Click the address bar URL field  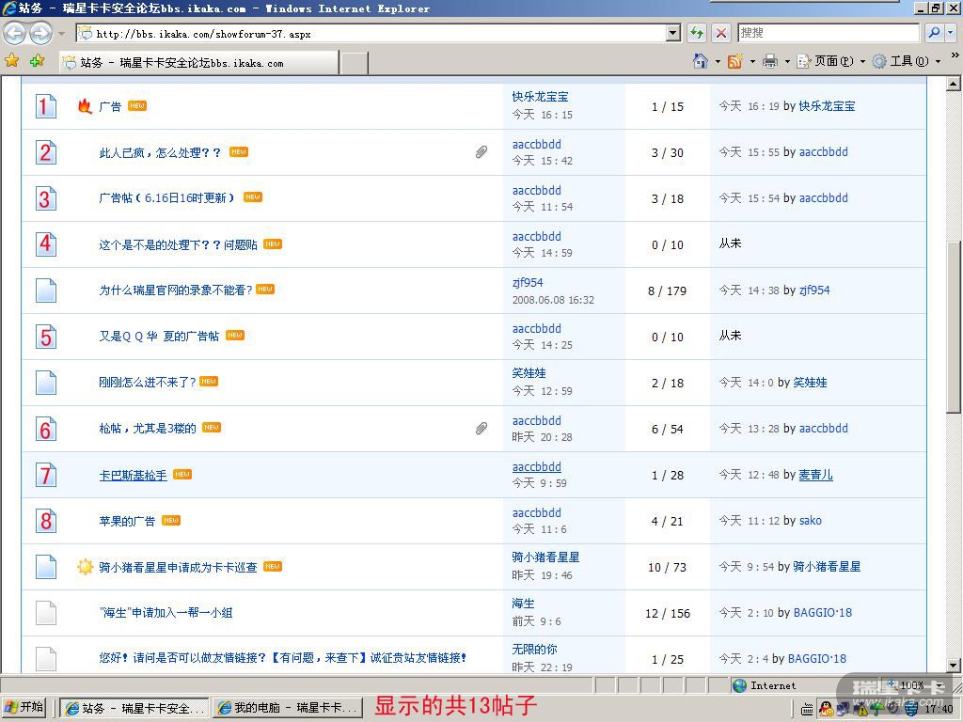[x=371, y=33]
